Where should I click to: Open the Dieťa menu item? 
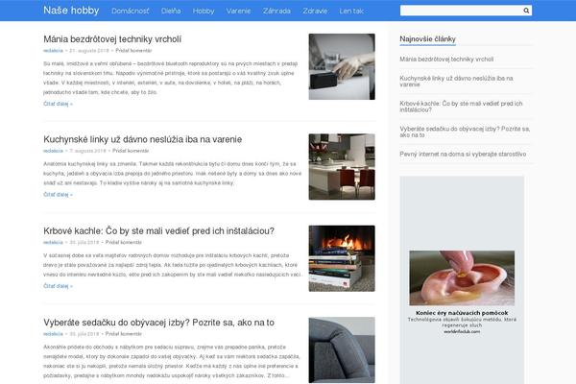[x=171, y=11]
